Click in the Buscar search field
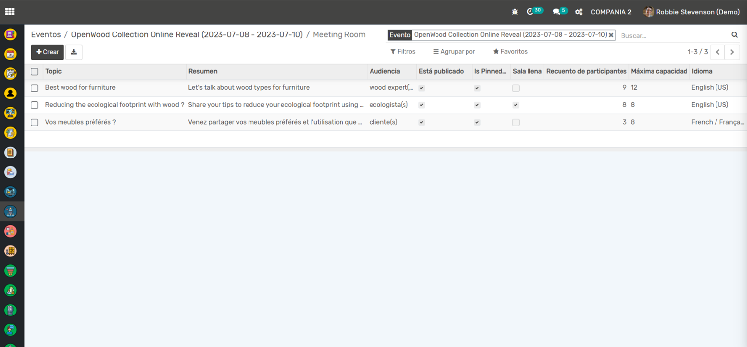Viewport: 747px width, 347px height. pos(672,35)
